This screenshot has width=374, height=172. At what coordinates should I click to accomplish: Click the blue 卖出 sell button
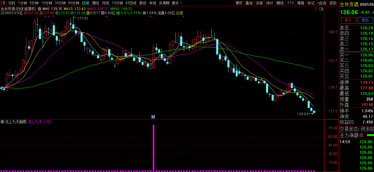[365, 20]
